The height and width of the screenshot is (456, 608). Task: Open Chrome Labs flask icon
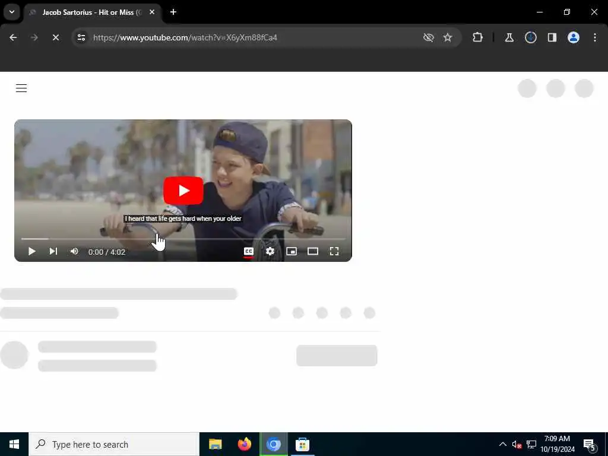509,37
